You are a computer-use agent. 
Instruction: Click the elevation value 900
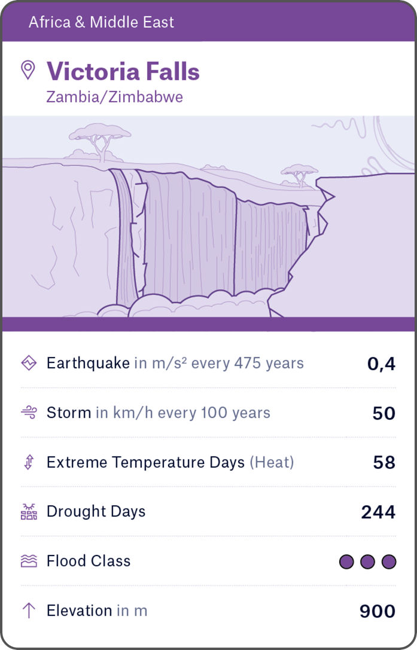378,611
